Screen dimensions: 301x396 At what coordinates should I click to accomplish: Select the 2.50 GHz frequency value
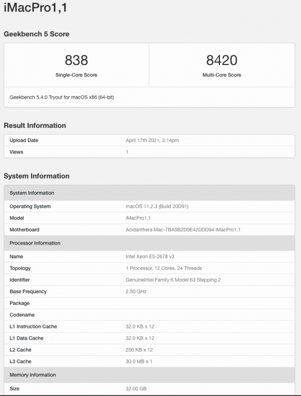click(136, 291)
